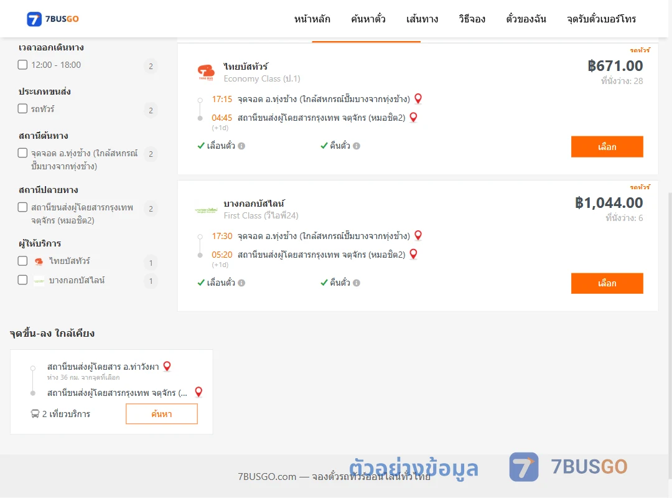Click the 05:20 arrival time

pyautogui.click(x=222, y=255)
